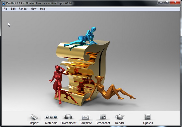182x127 pixels.
Task: Click the KeyShot logo in title bar
Action: click(4, 3)
